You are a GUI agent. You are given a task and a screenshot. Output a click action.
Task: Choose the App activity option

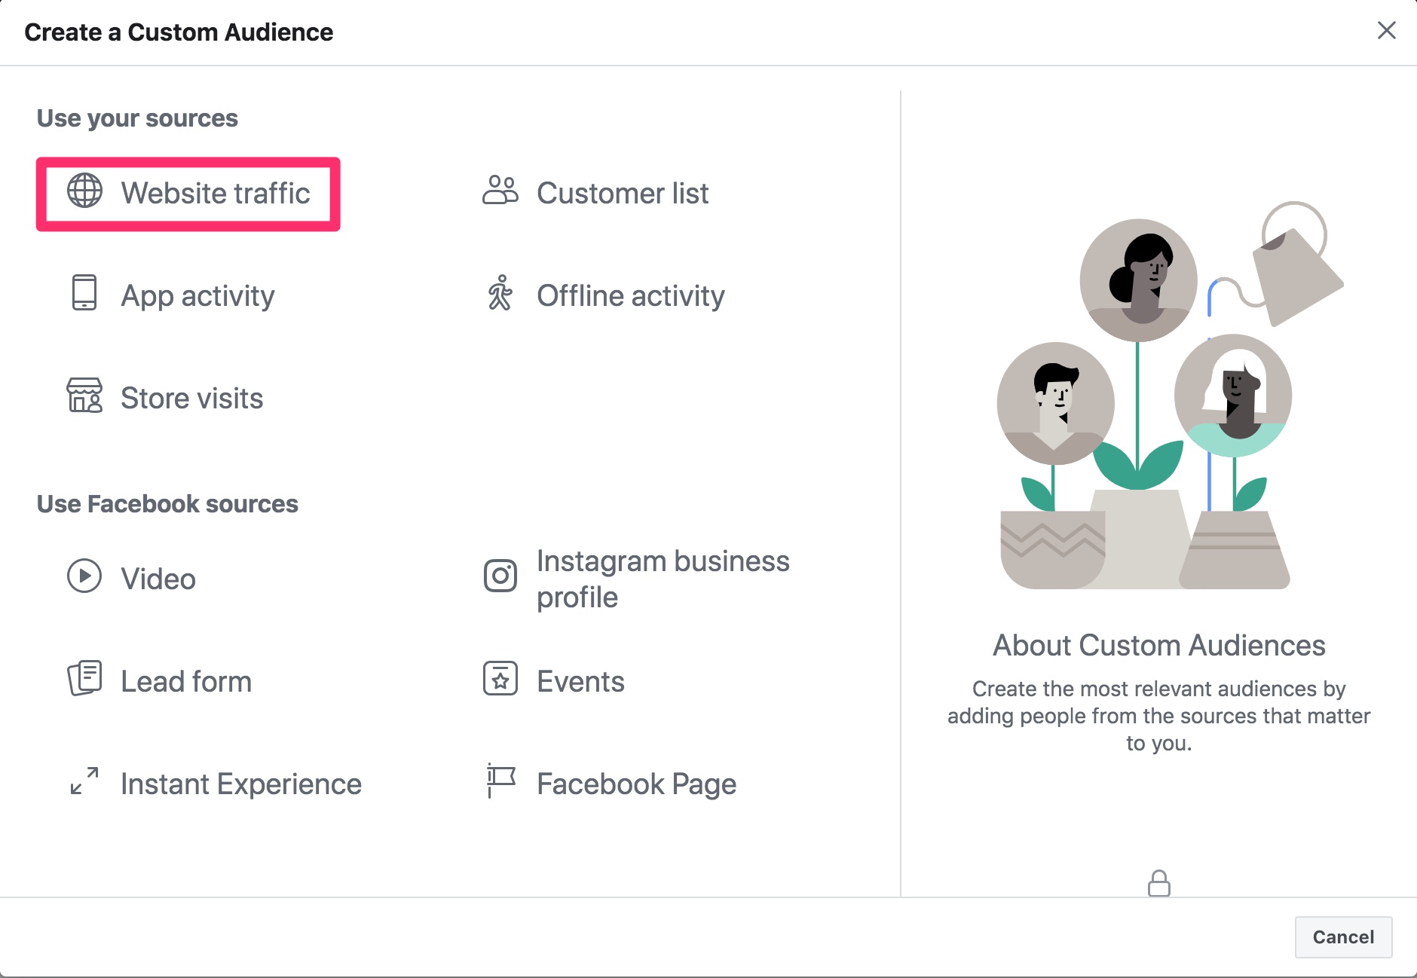pos(197,296)
